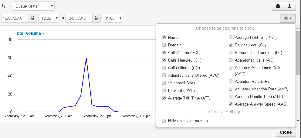Image resolution: width=301 pixels, height=138 pixels.
Task: Expand the Type Queue Stats dropdown
Action: [x=33, y=6]
